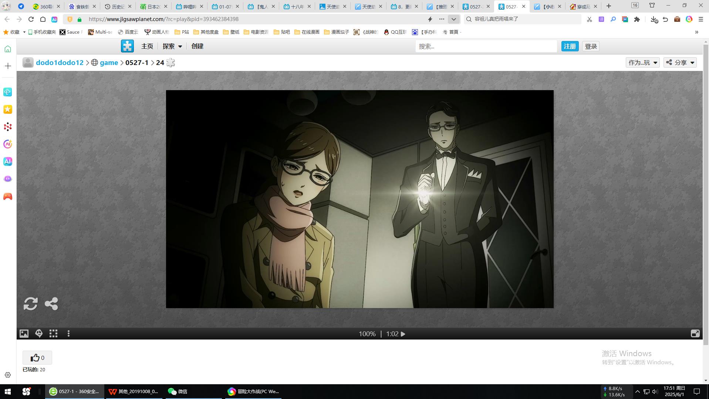This screenshot has height=399, width=709.
Task: Expand the 探索 menu
Action: point(172,46)
